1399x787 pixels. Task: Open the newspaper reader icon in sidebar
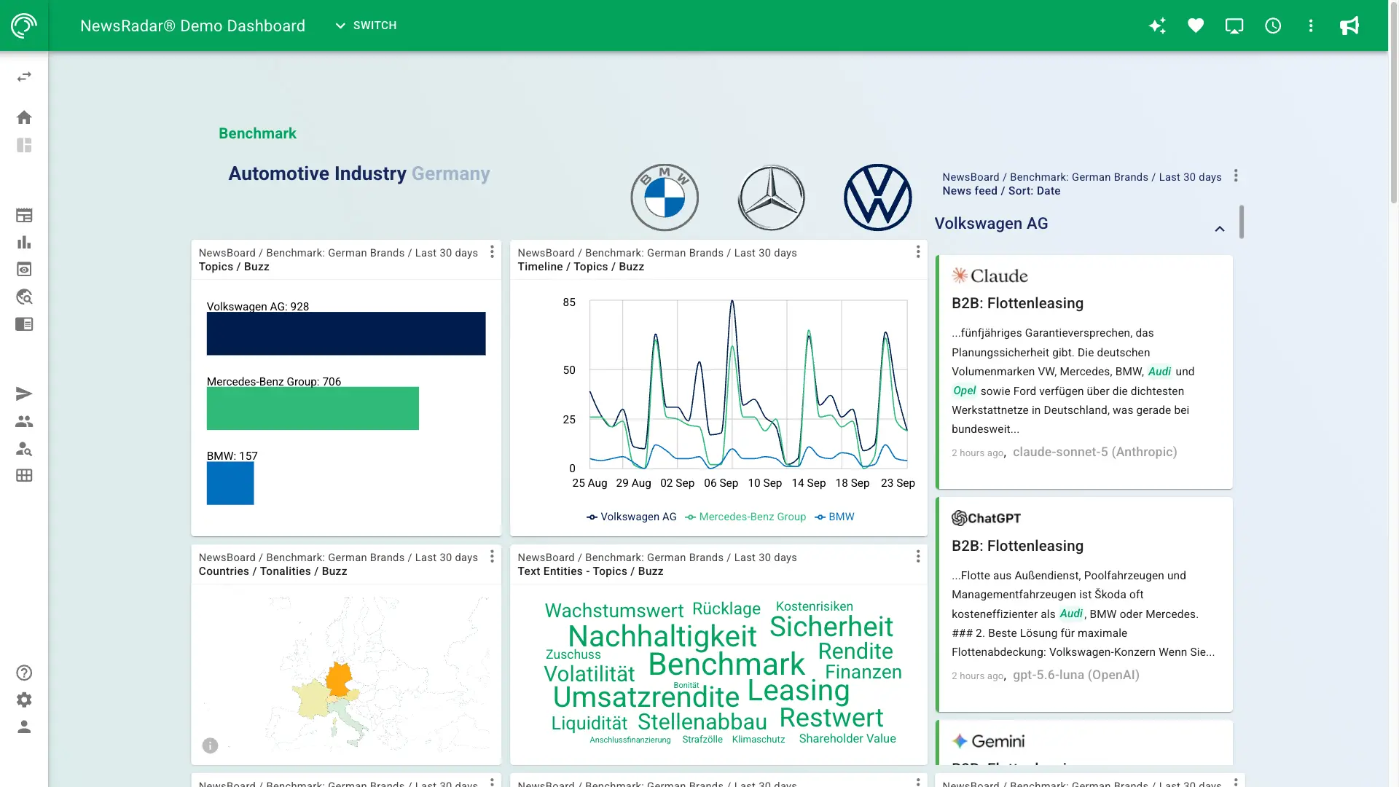tap(24, 324)
